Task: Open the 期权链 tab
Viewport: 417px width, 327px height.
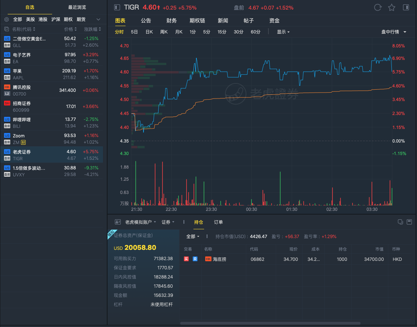Action: [197, 21]
